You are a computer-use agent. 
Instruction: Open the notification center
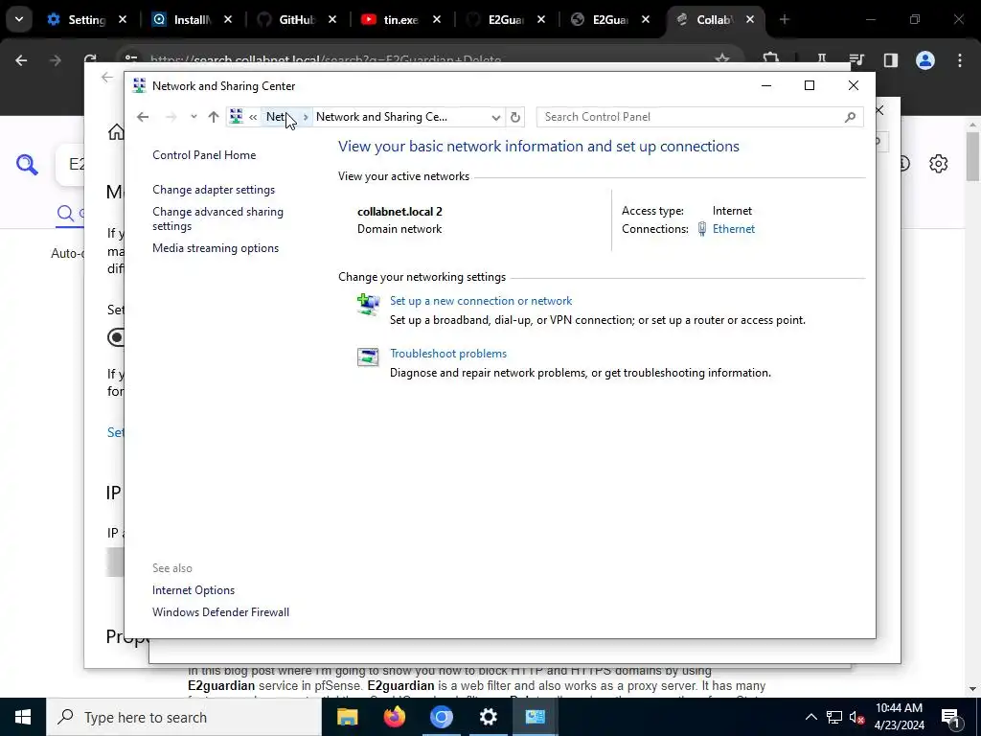[x=951, y=718]
